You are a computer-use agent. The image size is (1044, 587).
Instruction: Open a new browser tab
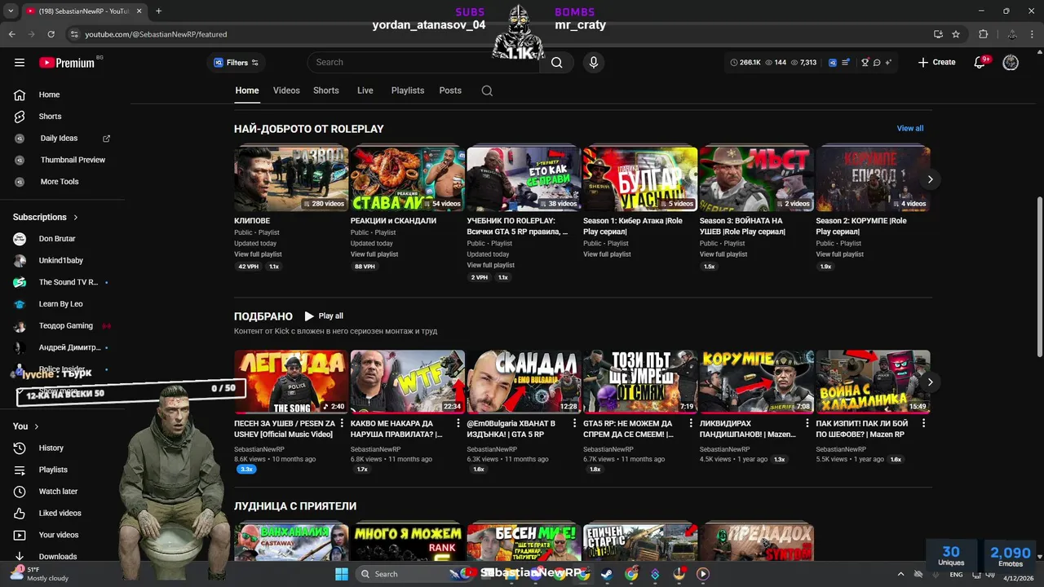click(158, 11)
